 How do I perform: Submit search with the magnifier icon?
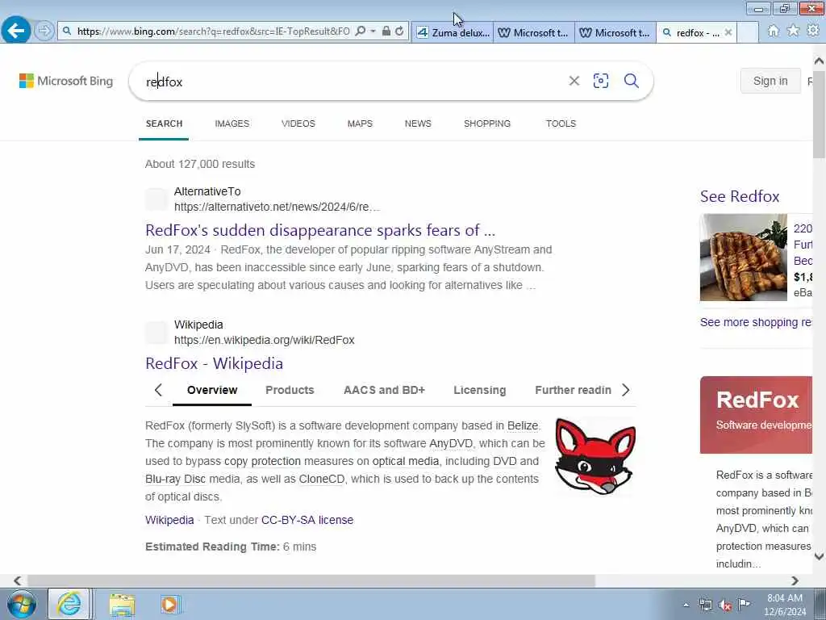[x=632, y=81]
